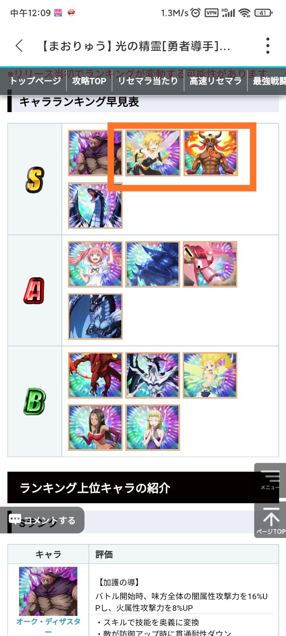Select the black storm dragon in S rank
Image resolution: width=286 pixels, height=636 pixels.
(95, 205)
